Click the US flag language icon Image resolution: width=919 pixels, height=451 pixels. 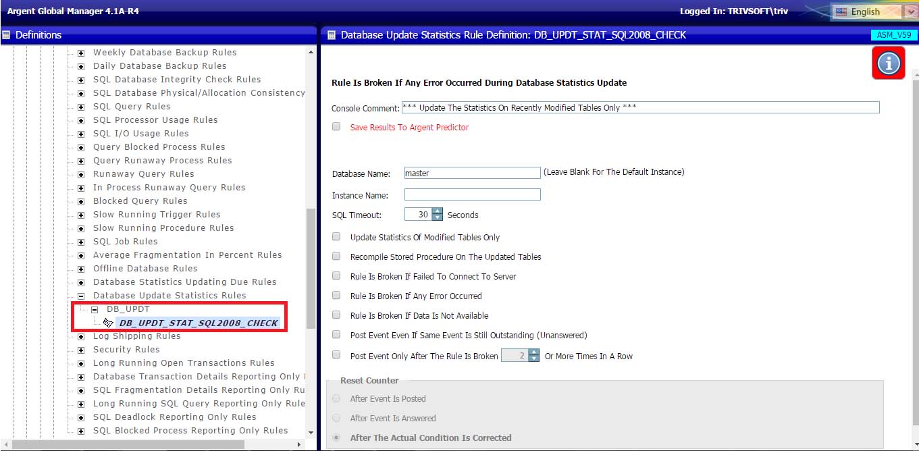click(841, 11)
